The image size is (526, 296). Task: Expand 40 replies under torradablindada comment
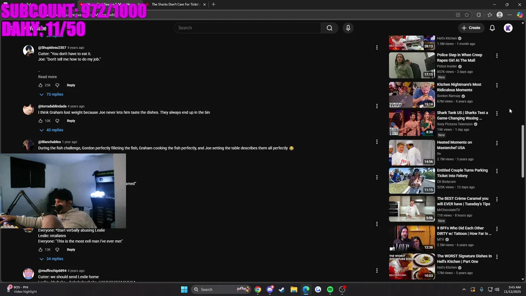pos(51,130)
